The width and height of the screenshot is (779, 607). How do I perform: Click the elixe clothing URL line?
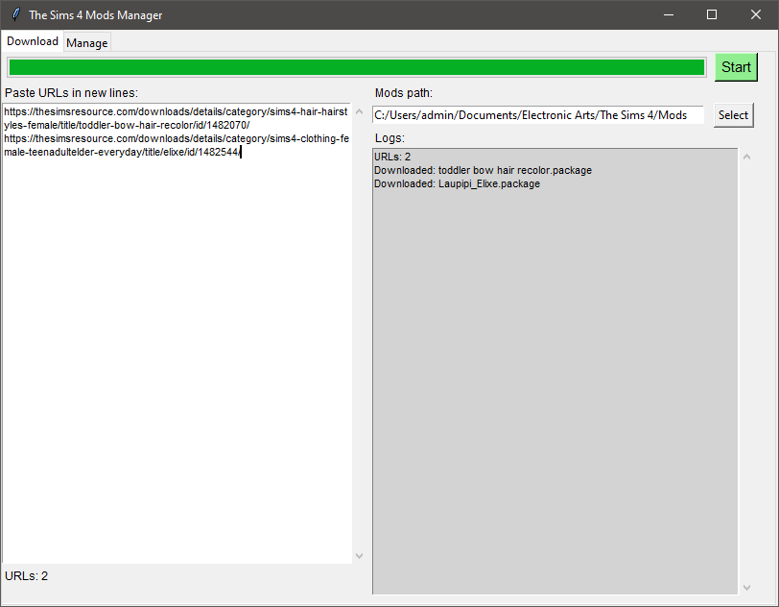pyautogui.click(x=177, y=145)
